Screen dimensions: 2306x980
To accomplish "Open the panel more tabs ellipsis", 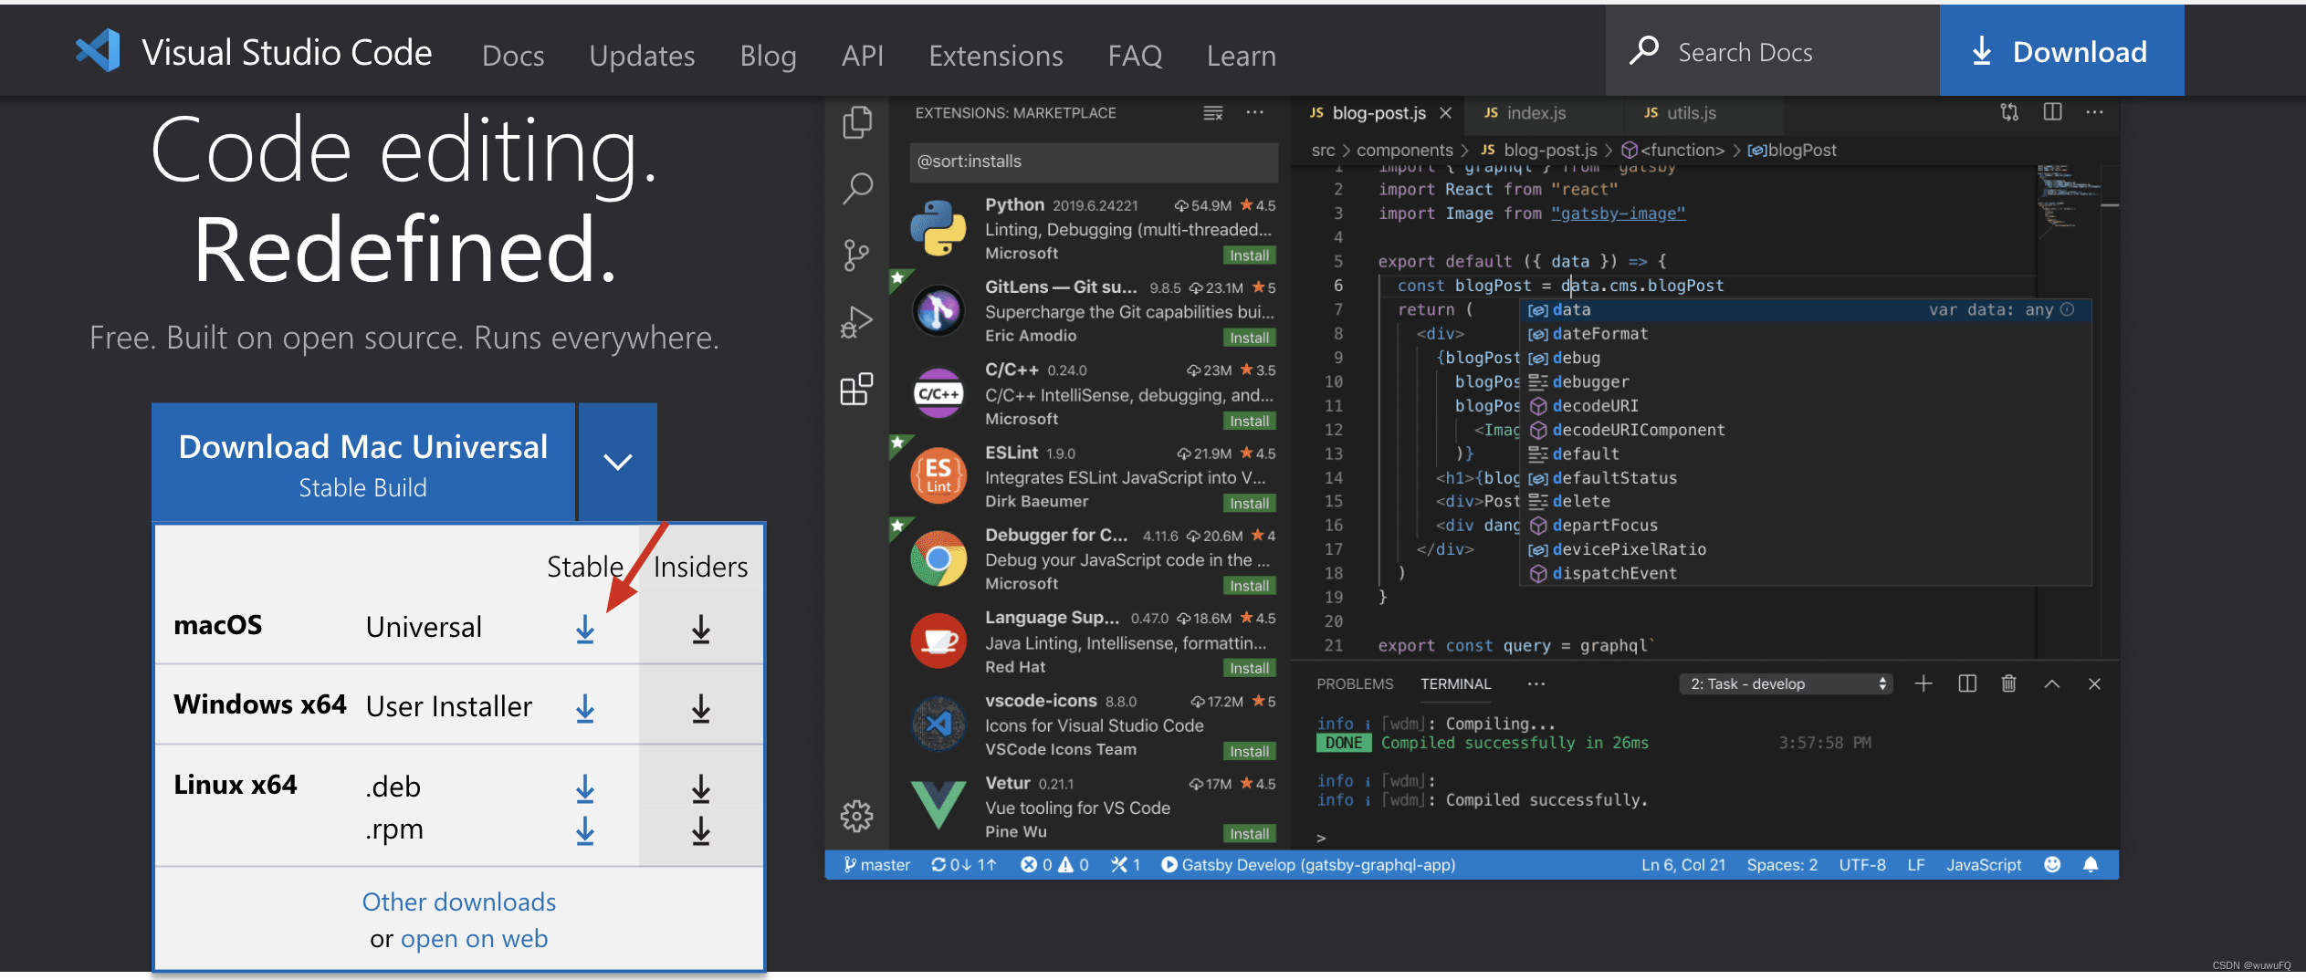I will click(x=1536, y=683).
